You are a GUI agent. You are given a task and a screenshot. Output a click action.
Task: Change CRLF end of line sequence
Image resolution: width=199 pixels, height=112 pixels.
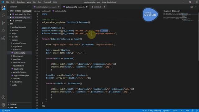pos(182,111)
